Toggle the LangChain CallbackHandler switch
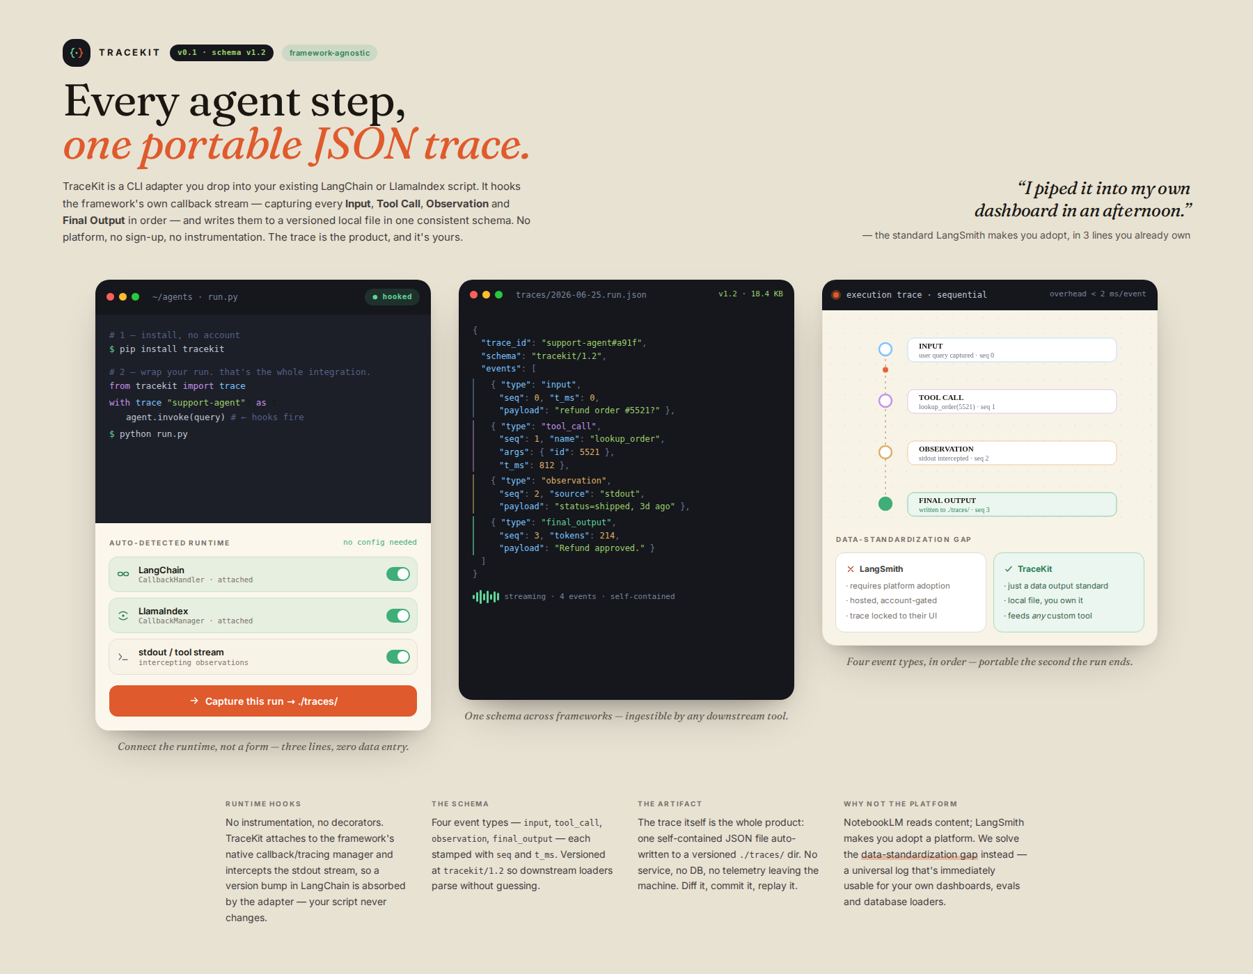 pyautogui.click(x=398, y=574)
